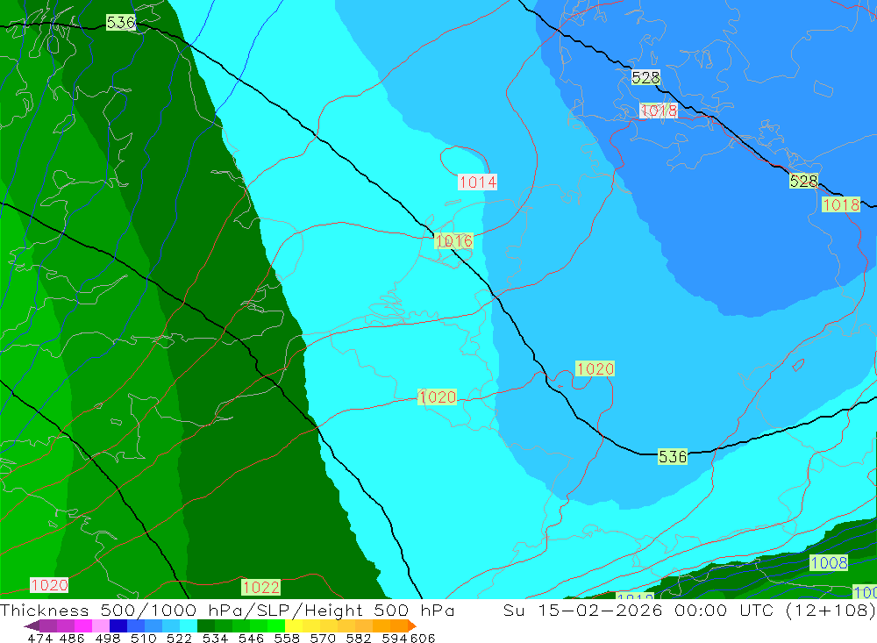Click the 1018 label with white background
This screenshot has width=877, height=643.
tap(659, 111)
